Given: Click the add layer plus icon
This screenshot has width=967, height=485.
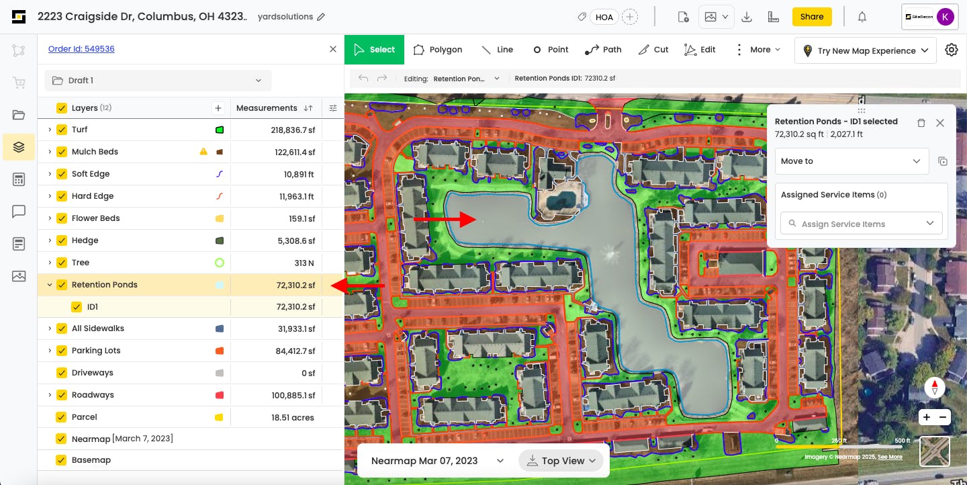Looking at the screenshot, I should (218, 108).
